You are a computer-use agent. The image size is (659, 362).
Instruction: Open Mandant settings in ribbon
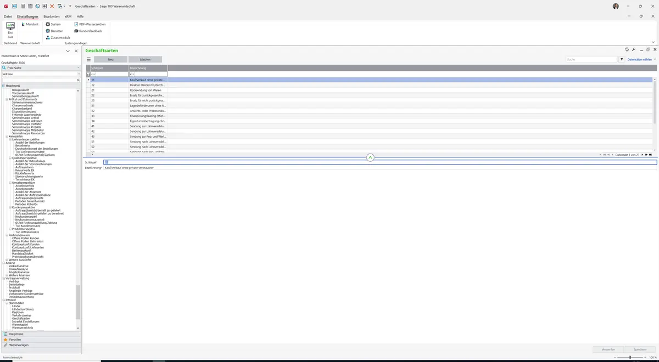30,24
